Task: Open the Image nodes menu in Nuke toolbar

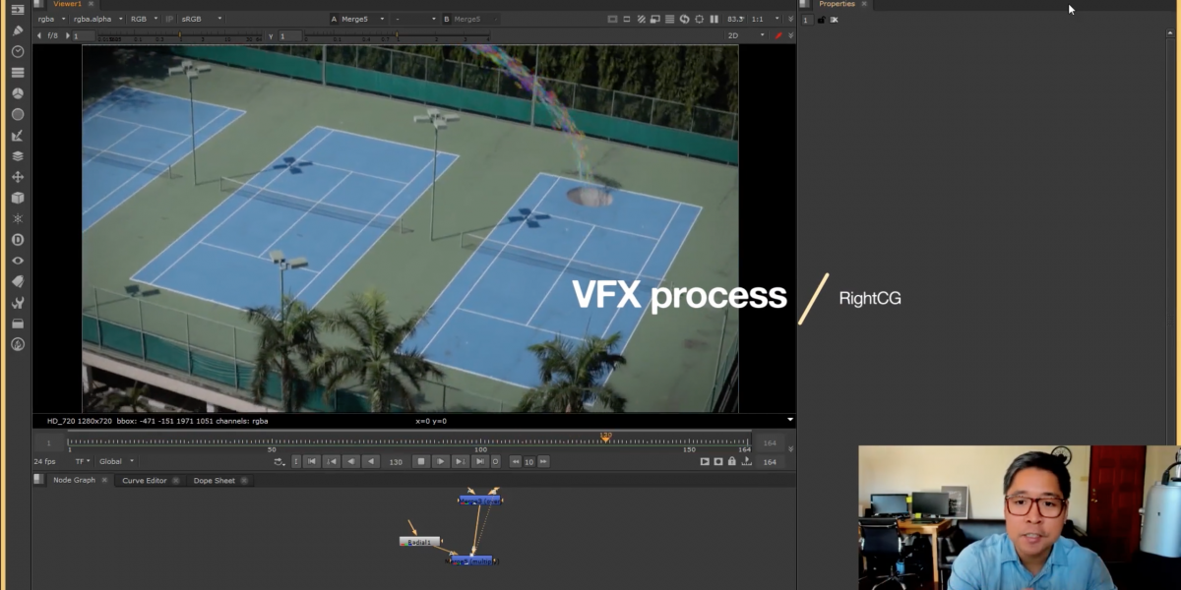Action: [x=18, y=10]
